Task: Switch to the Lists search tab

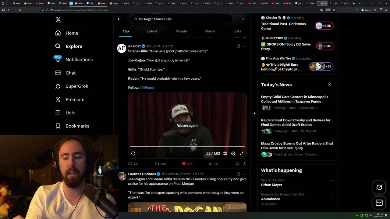Action: point(237,31)
